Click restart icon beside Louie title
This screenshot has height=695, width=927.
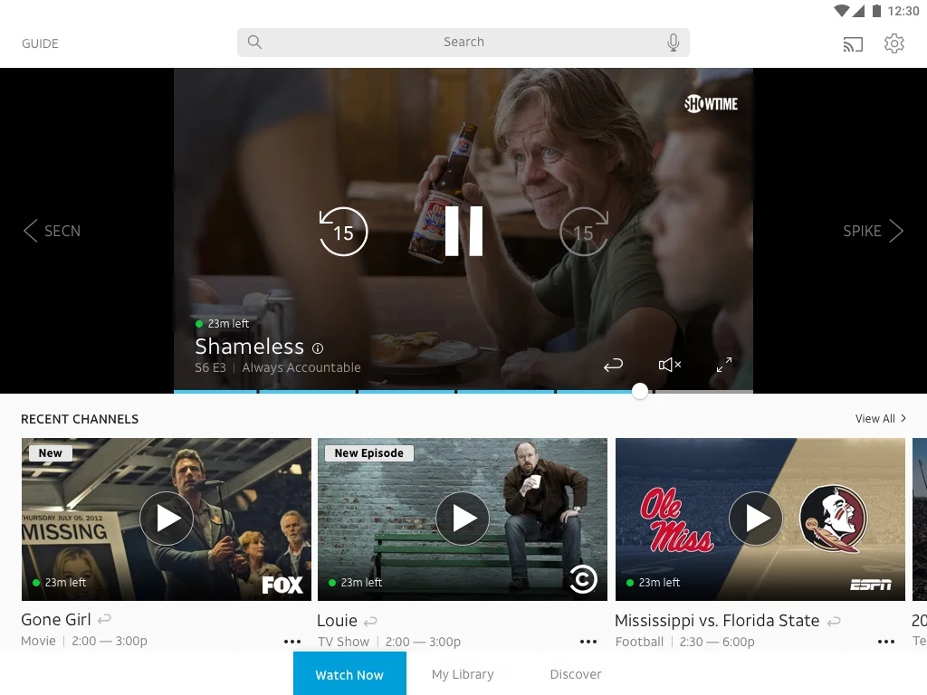click(x=370, y=621)
